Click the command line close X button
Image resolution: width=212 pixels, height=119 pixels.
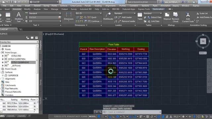point(96,112)
